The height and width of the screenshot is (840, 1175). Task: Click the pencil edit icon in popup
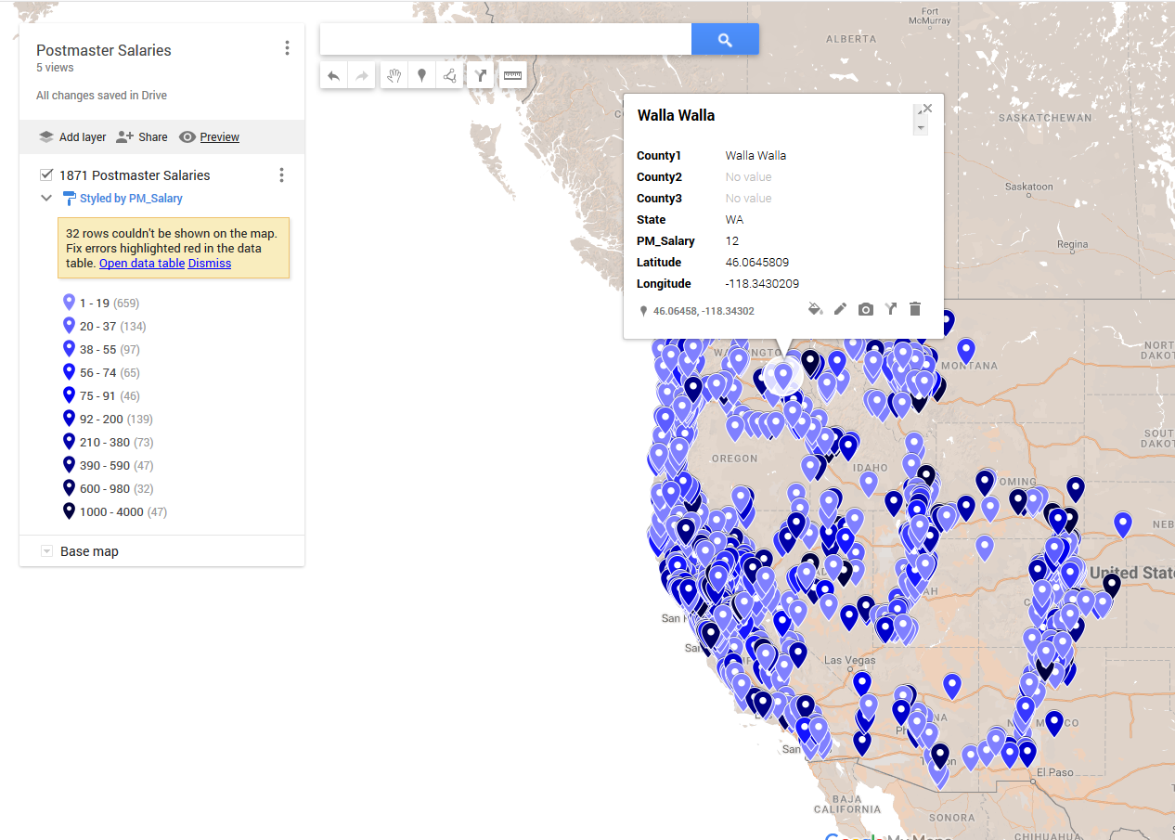[x=840, y=309]
